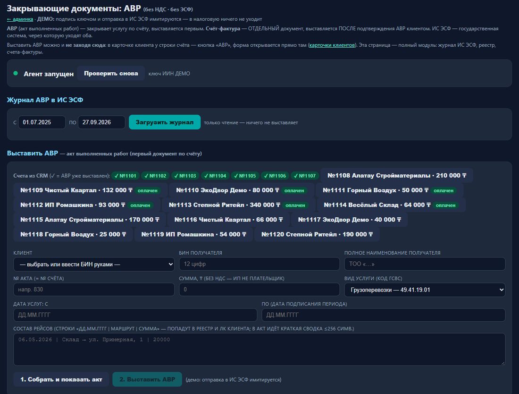
Task: Pick invoice №1110 ЭкоДвор Демо
Action: (241, 190)
